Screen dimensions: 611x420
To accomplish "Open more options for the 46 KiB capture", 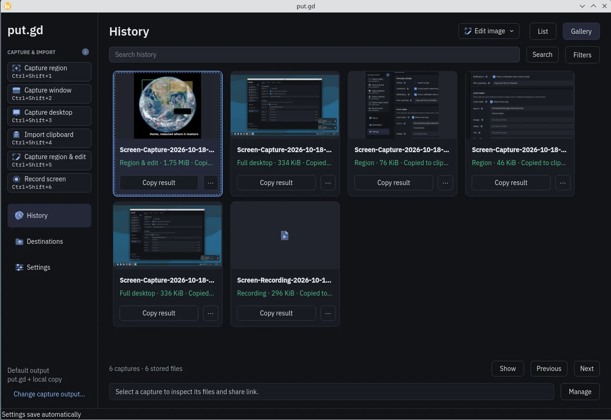I will click(x=563, y=183).
